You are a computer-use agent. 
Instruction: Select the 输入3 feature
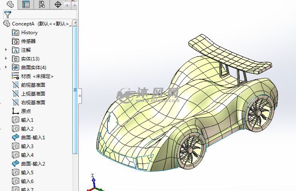pyautogui.click(x=27, y=146)
